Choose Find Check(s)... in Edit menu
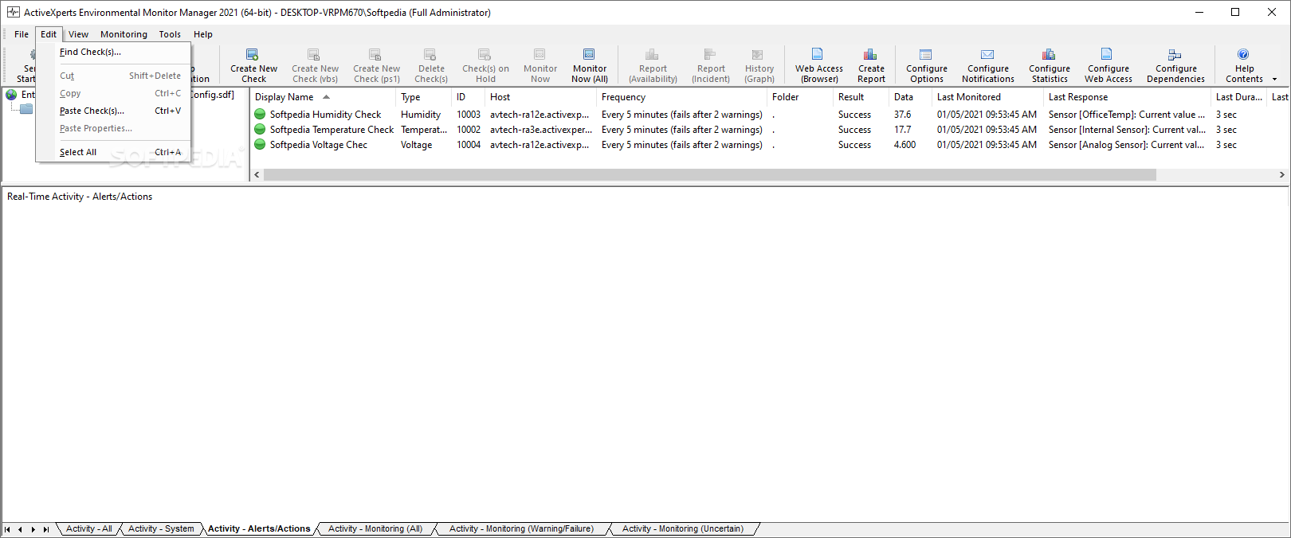Image resolution: width=1291 pixels, height=538 pixels. click(113, 52)
